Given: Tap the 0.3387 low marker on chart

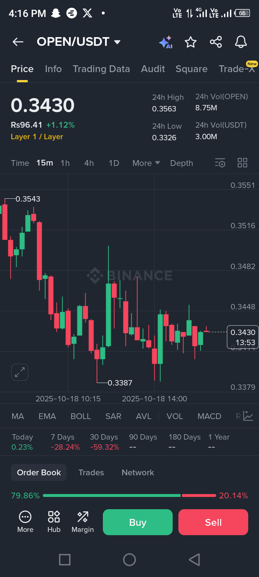Looking at the screenshot, I should (x=120, y=383).
